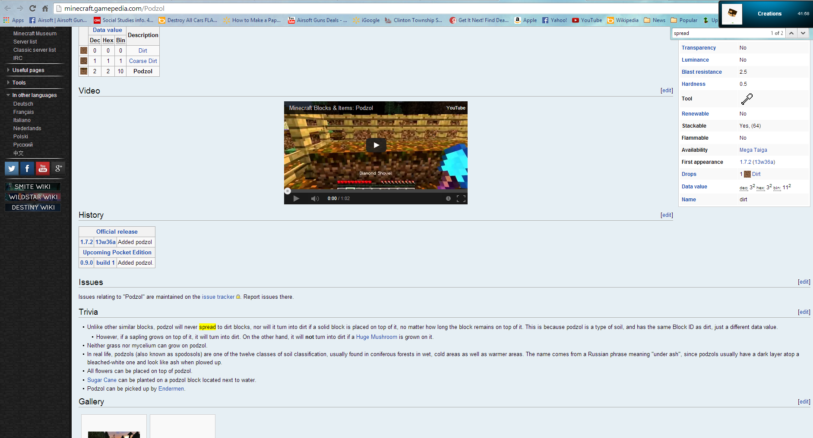Open Upcoming Pocket Edition header link
813x438 pixels.
point(117,253)
